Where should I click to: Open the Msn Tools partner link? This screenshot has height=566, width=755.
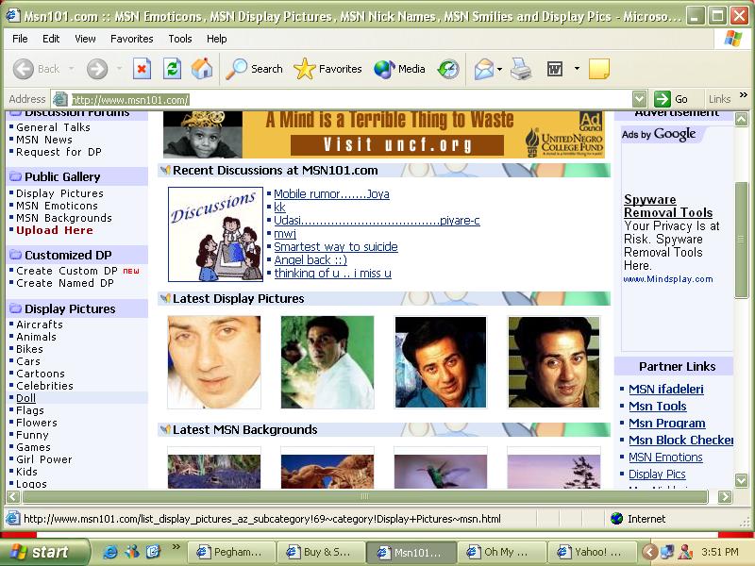(657, 406)
